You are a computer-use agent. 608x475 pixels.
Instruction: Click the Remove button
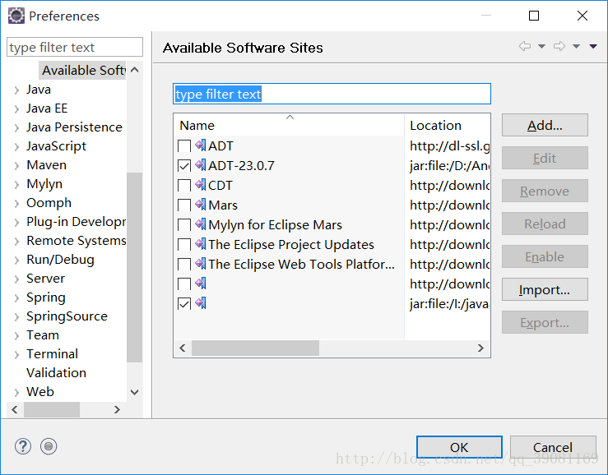545,191
